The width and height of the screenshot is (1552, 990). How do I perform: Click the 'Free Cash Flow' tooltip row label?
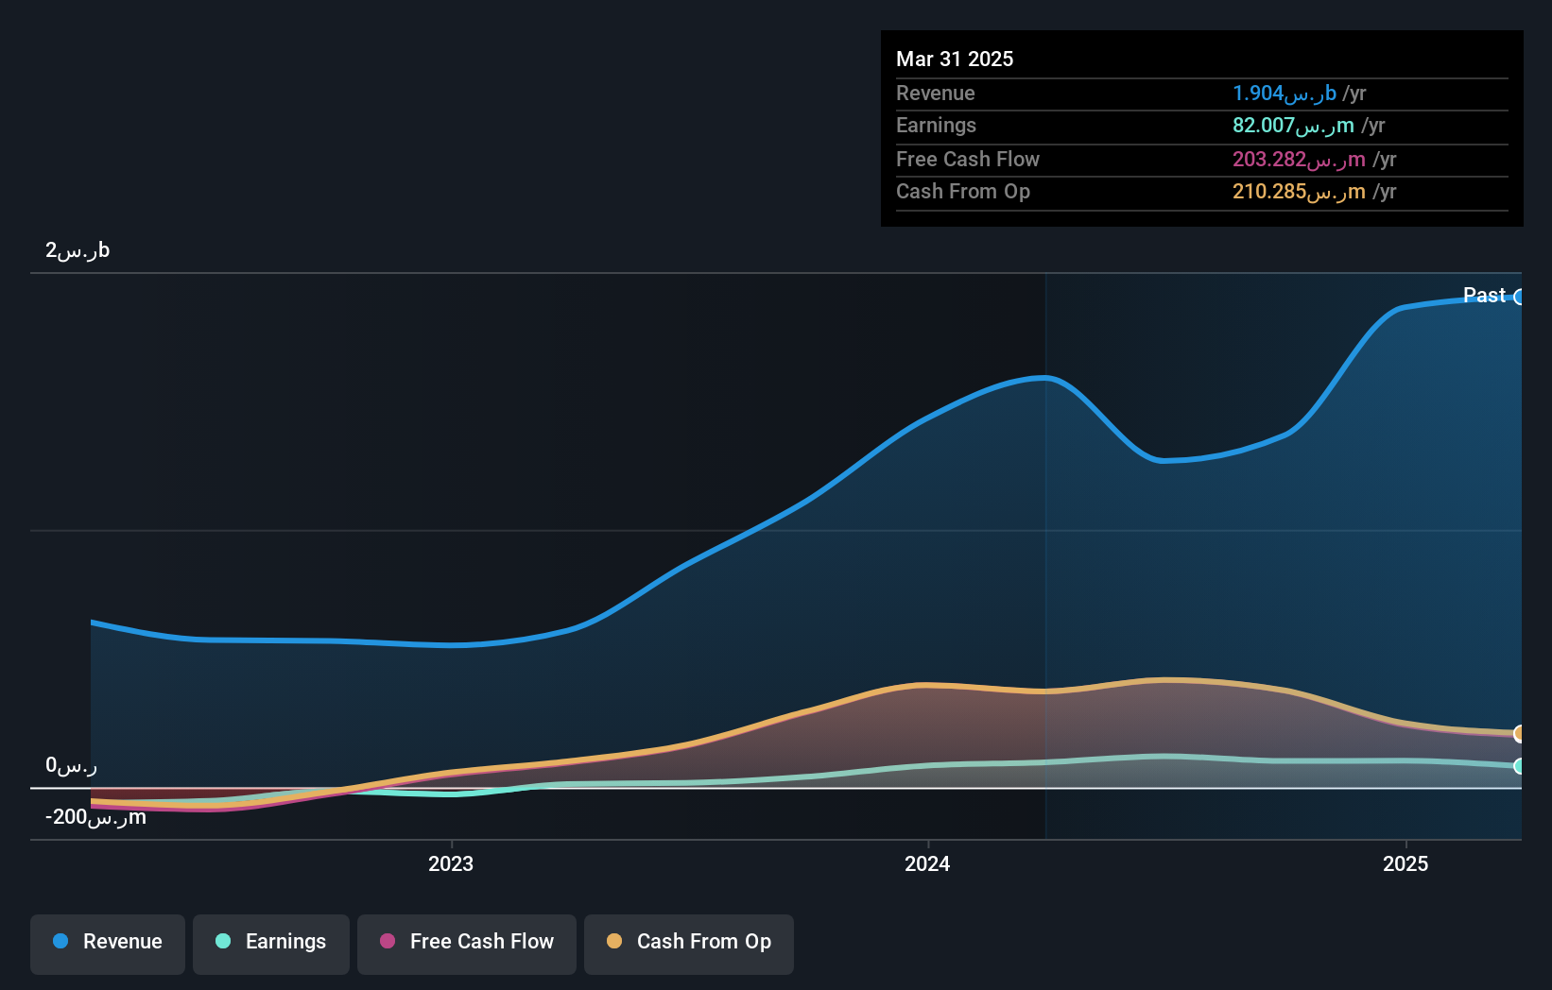[x=968, y=159]
